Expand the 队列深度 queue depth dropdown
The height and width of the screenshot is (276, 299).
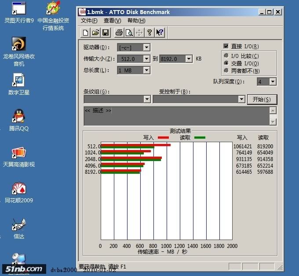(273, 82)
